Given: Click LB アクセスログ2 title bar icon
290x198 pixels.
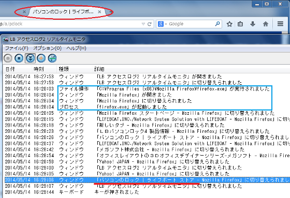Looking at the screenshot, I should pos(6,39).
